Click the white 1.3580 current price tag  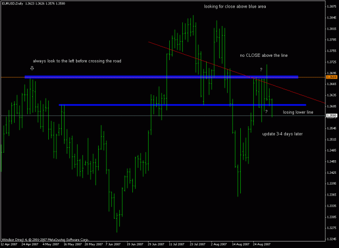pos(331,115)
